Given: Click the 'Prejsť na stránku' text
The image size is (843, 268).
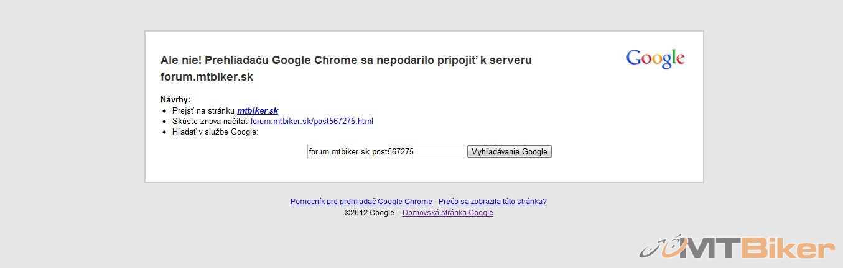Looking at the screenshot, I should [x=203, y=110].
